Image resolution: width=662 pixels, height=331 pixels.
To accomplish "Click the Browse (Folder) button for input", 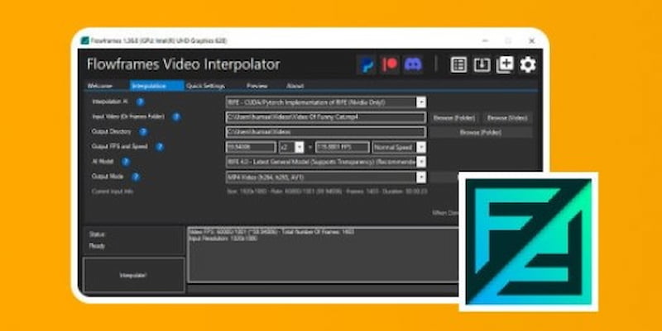I will click(x=454, y=118).
